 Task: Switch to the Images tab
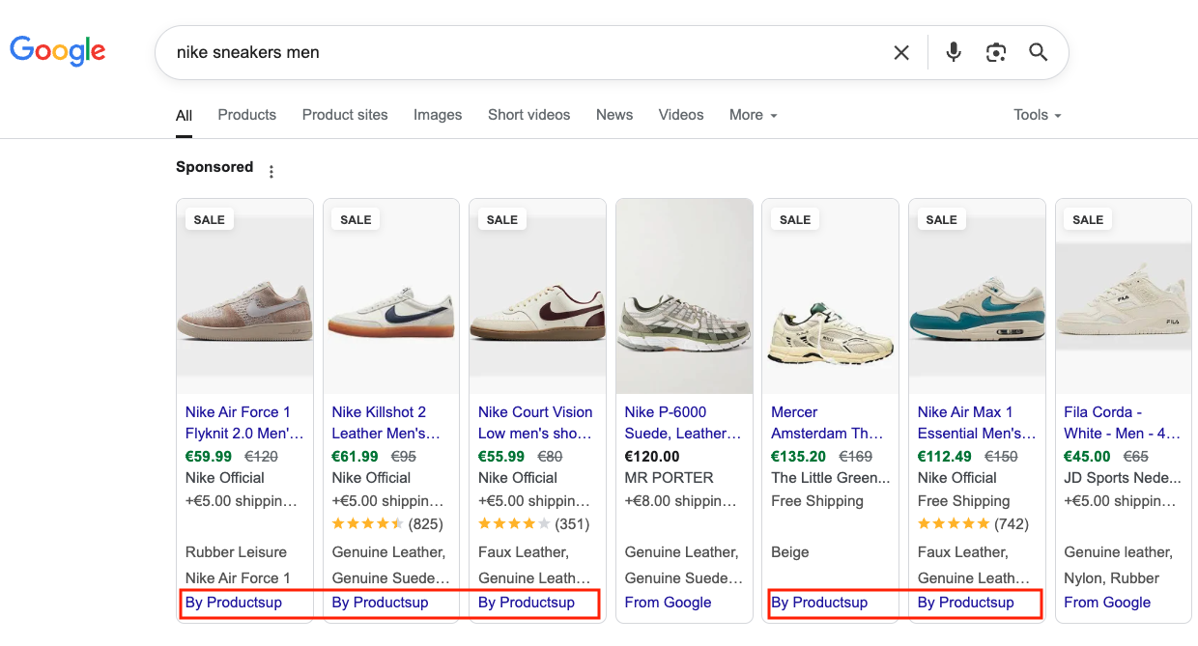pyautogui.click(x=438, y=115)
